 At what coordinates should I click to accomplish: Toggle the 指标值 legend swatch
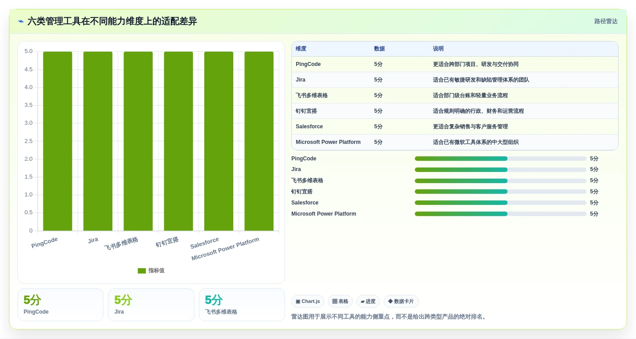coord(142,271)
